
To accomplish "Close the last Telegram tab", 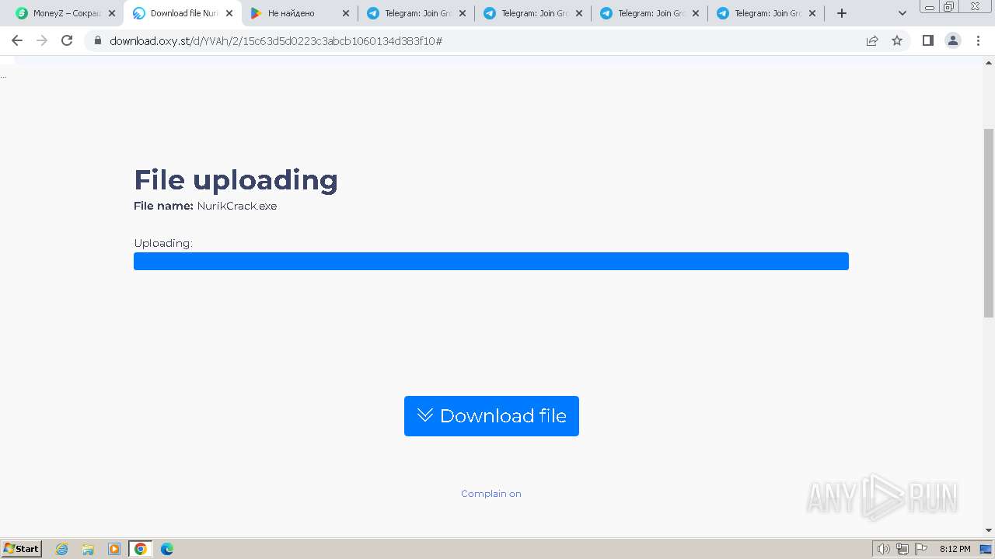I will tap(812, 13).
